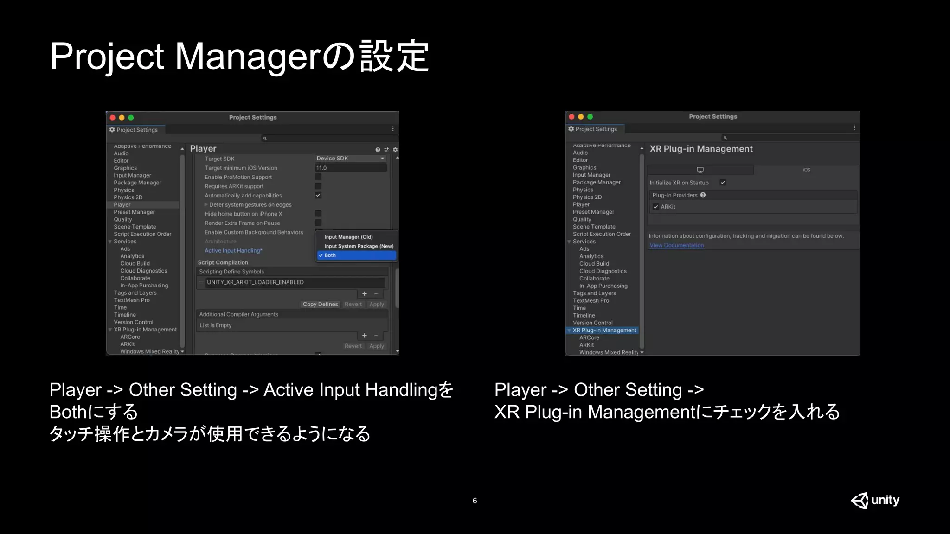Select the desktop monitor platform tab
950x534 pixels.
700,170
